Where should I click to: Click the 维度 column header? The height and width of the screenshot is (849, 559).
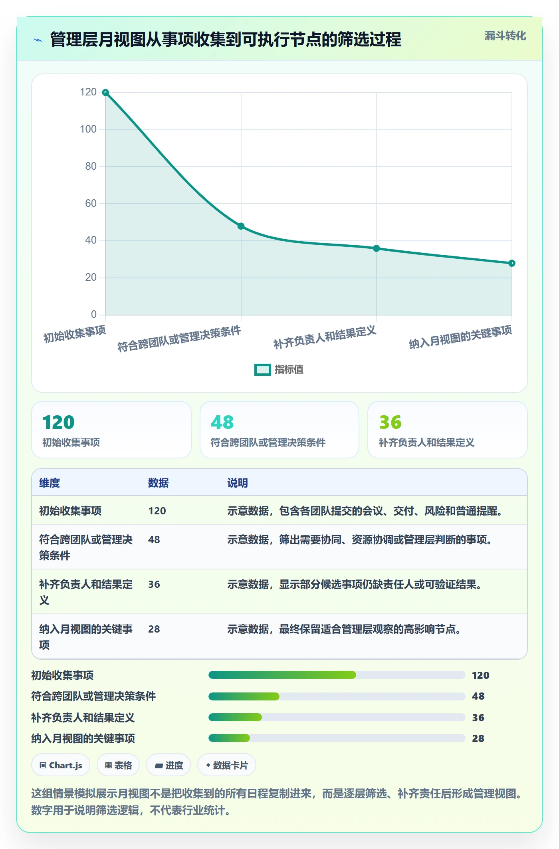click(x=50, y=483)
